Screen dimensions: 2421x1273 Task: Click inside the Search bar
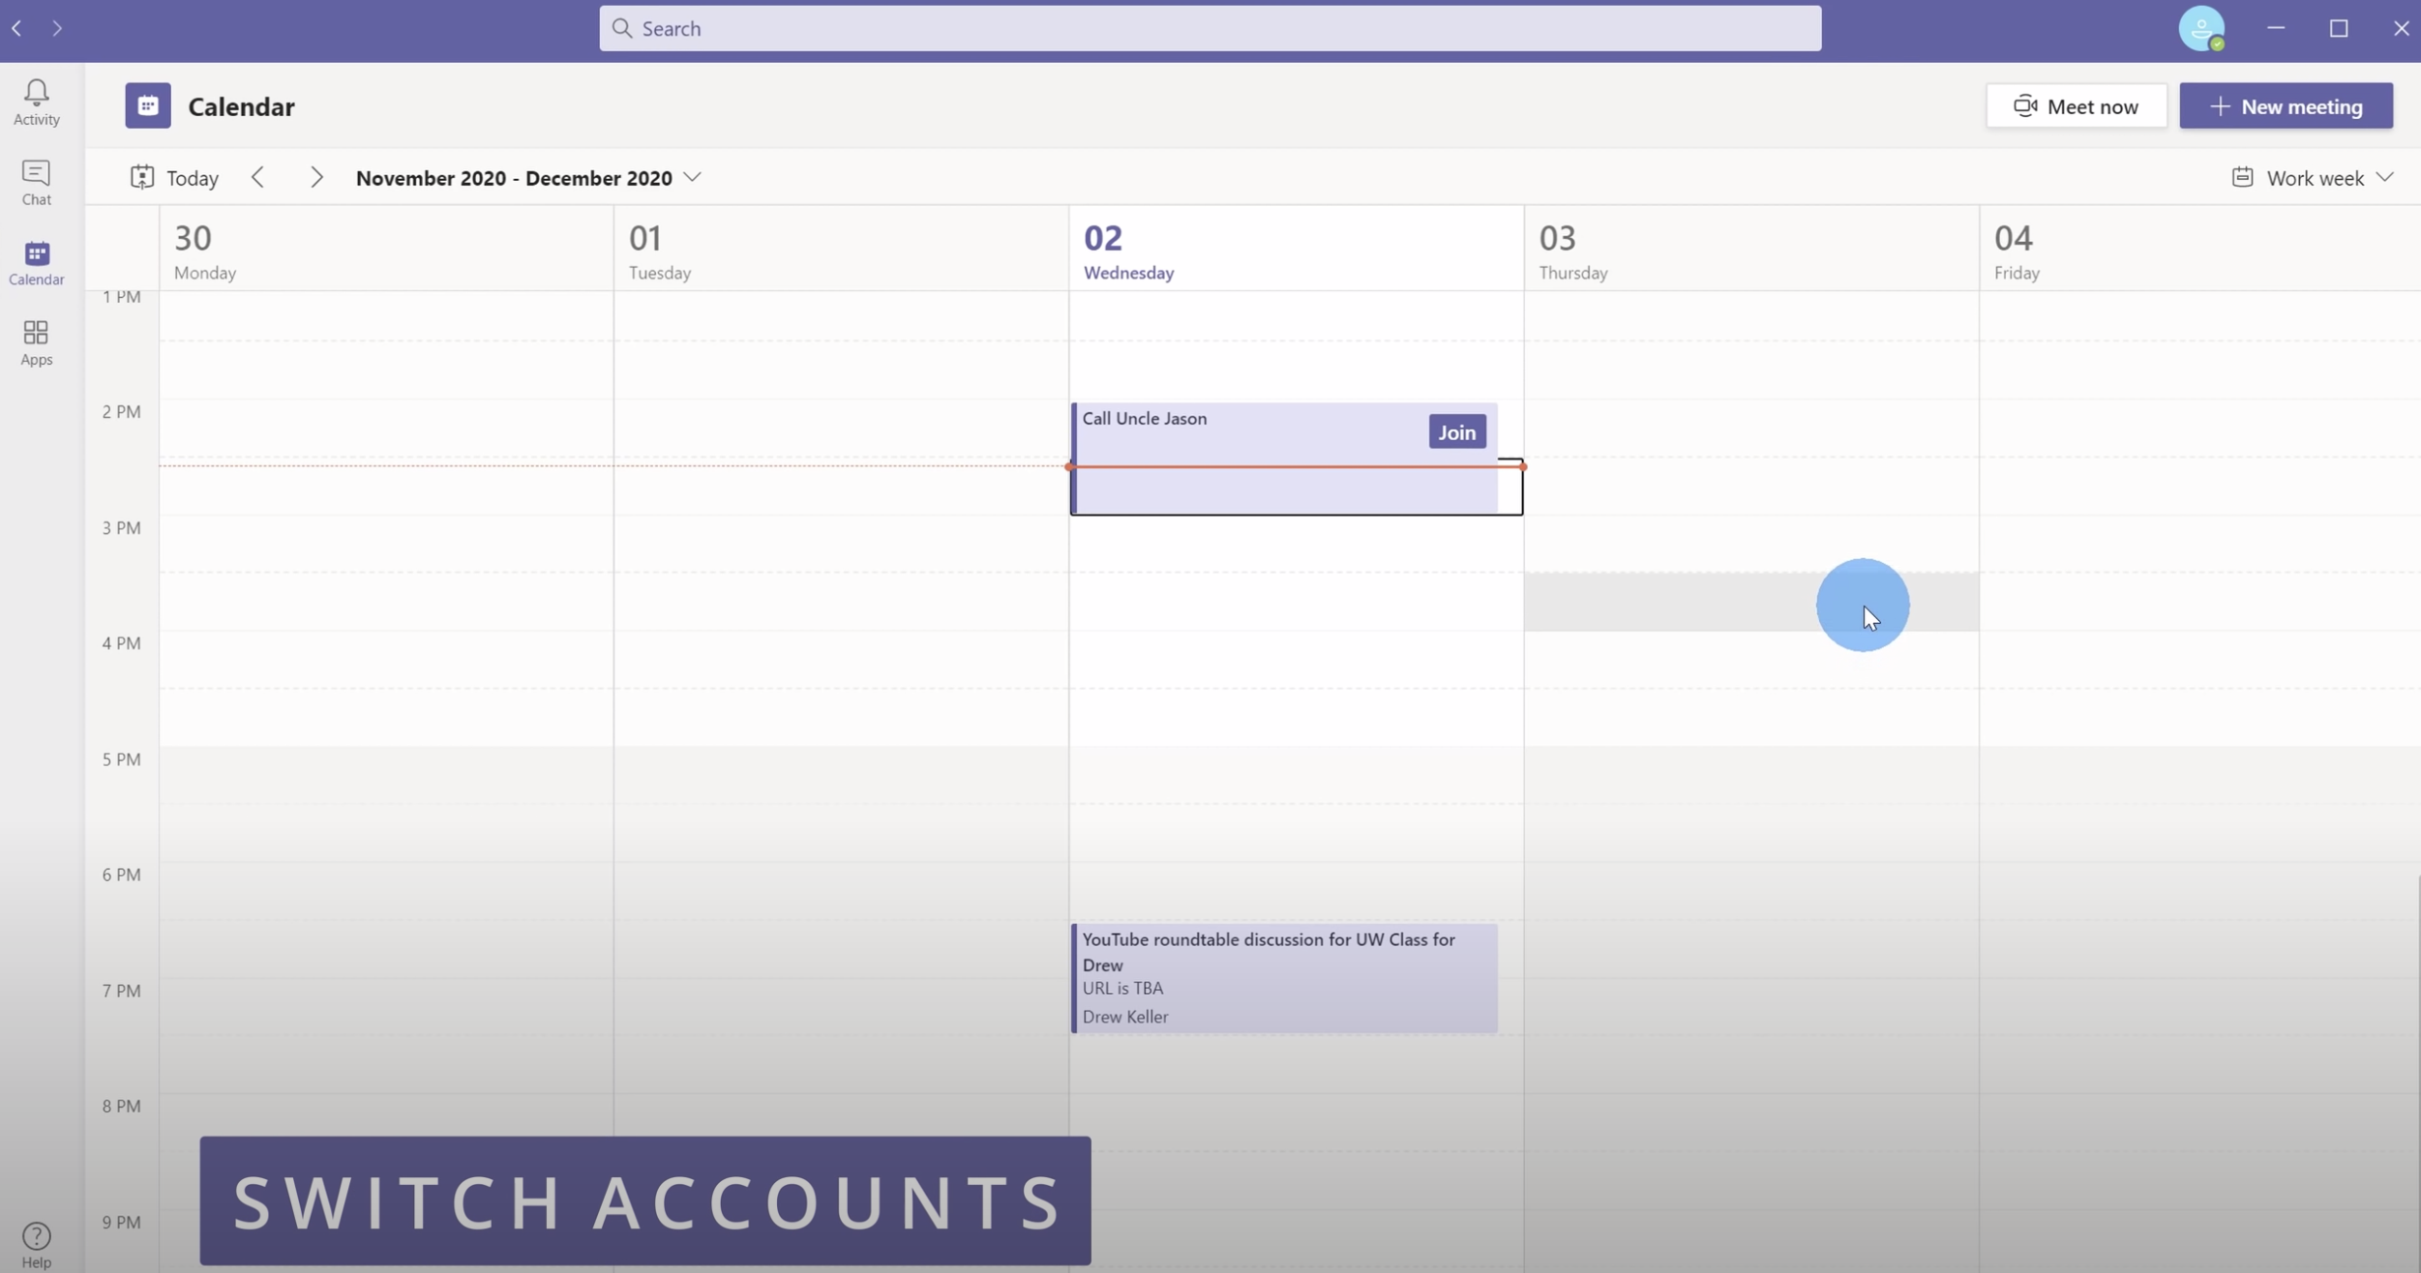[x=1209, y=28]
